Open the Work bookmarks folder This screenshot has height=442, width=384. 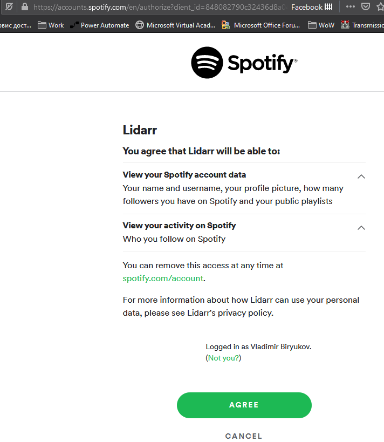[51, 25]
